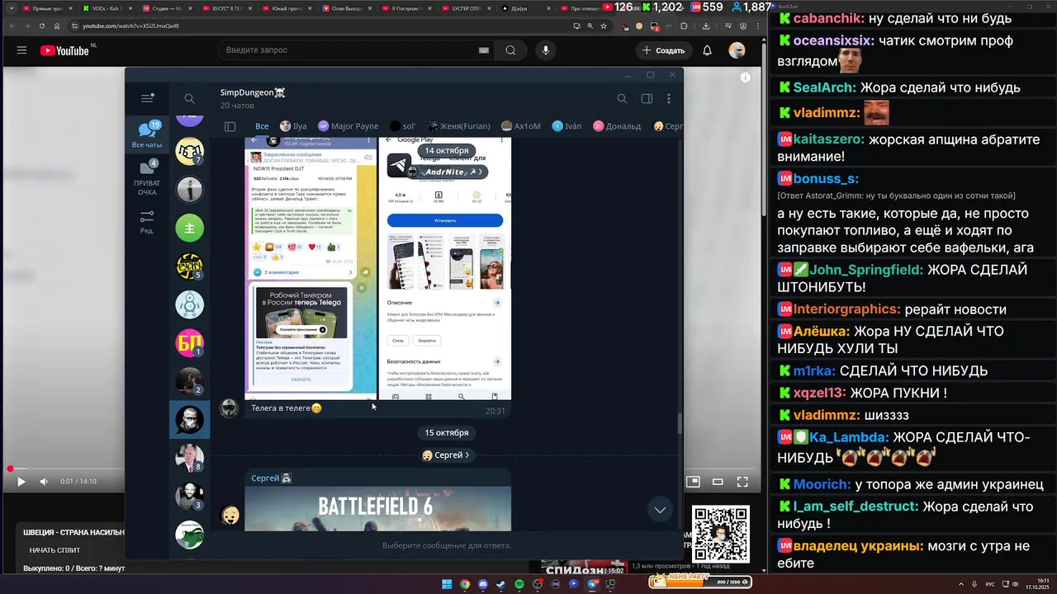Switch to the Женя(Furian) topic tab
This screenshot has height=594, width=1057.
460,126
